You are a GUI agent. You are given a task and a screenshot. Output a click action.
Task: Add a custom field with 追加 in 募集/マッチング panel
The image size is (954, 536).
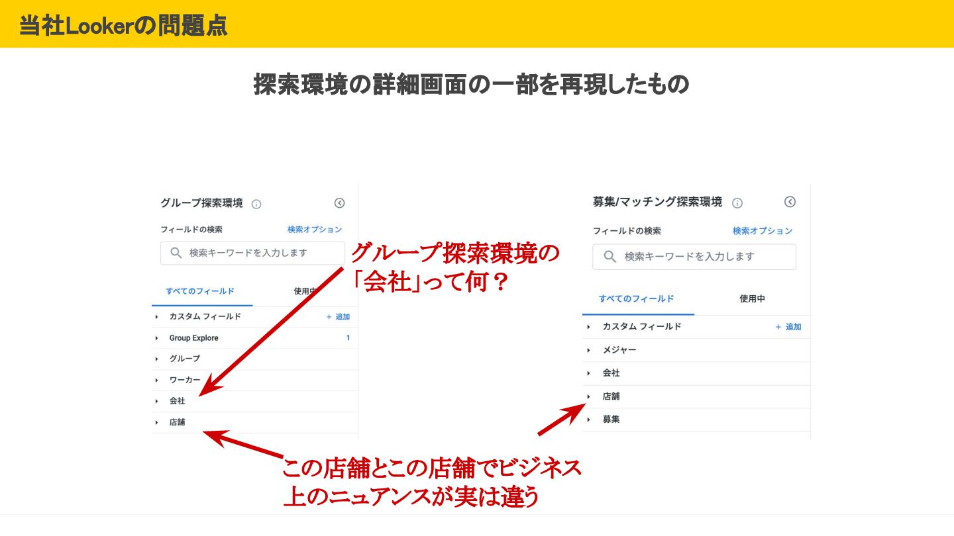pos(788,327)
